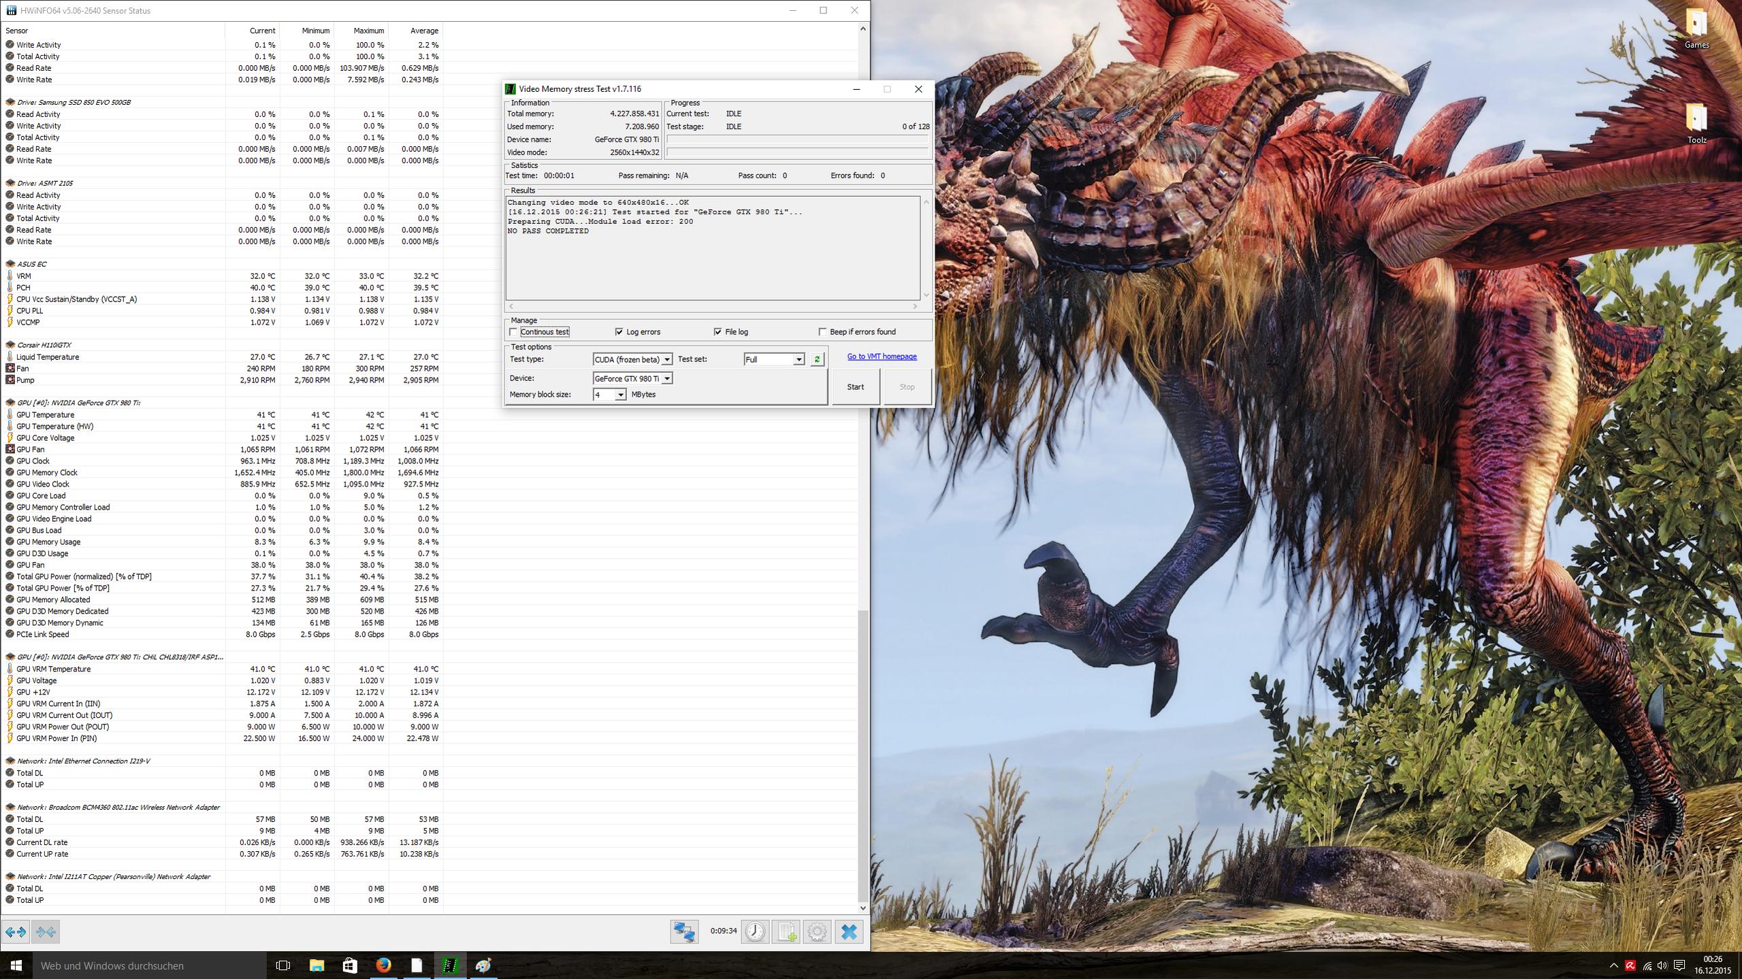Click the collapse-columns arrows icon at bottom left
This screenshot has width=1742, height=979.
46,931
